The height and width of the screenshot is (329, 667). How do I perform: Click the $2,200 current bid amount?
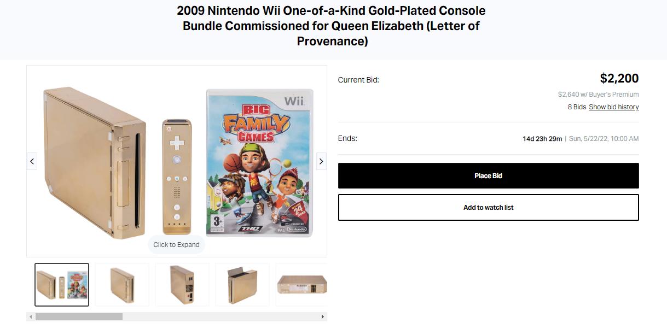coord(619,79)
